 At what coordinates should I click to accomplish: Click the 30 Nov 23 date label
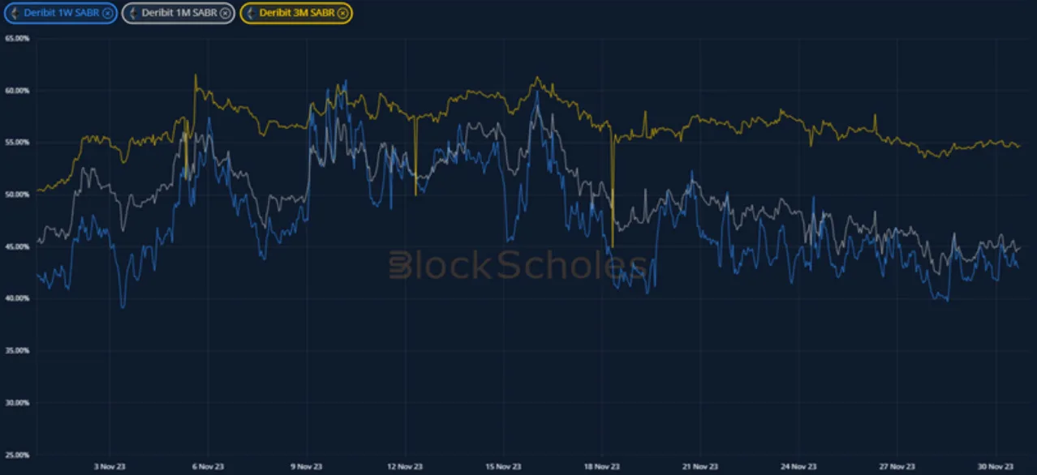[x=996, y=466]
